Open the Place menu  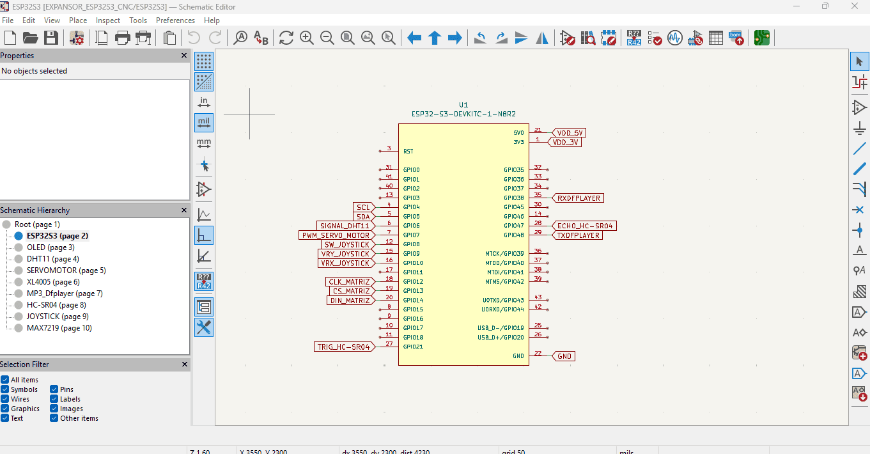click(x=78, y=20)
